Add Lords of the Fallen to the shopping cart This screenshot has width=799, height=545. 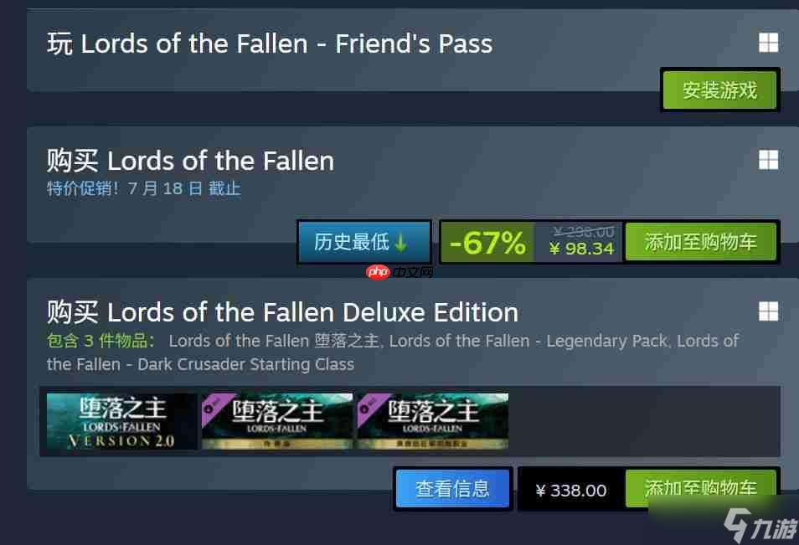702,240
